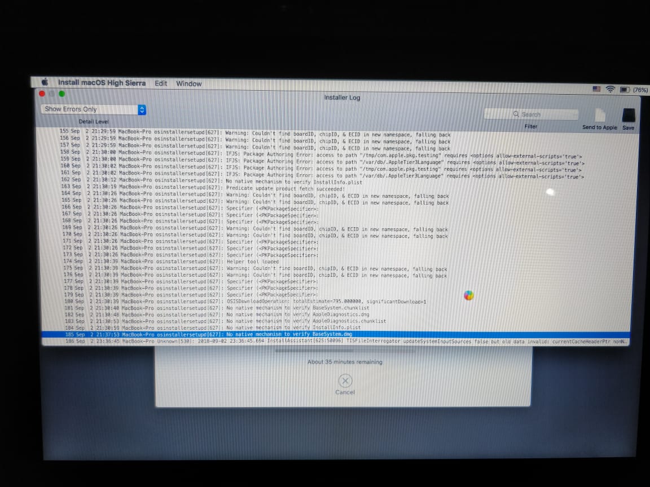Select log line 159 AppleTier3Language error
The height and width of the screenshot is (487, 650).
pyautogui.click(x=337, y=160)
